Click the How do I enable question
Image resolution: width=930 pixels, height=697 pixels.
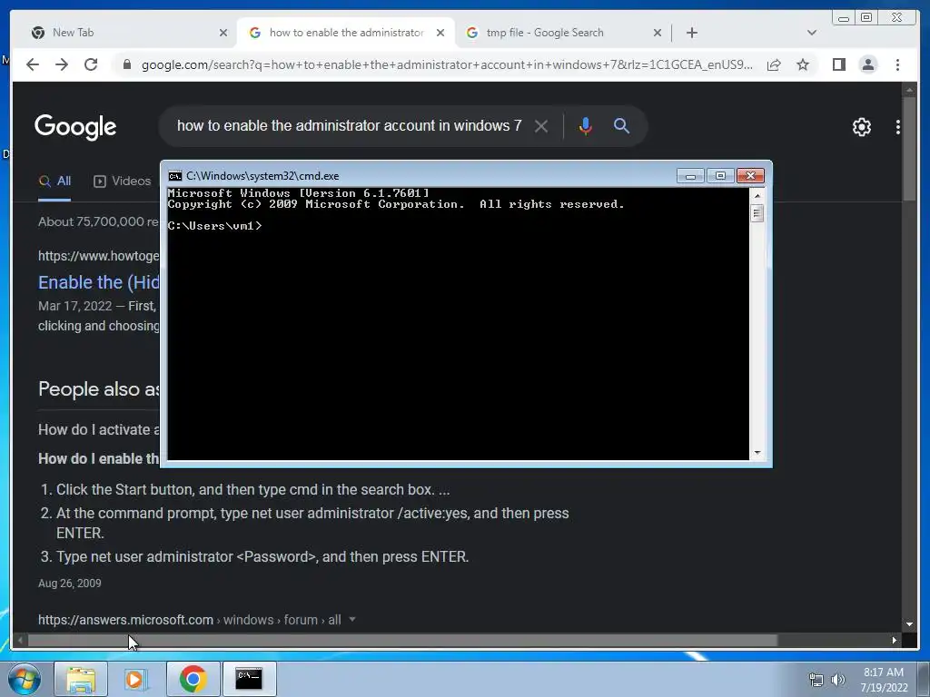(99, 458)
